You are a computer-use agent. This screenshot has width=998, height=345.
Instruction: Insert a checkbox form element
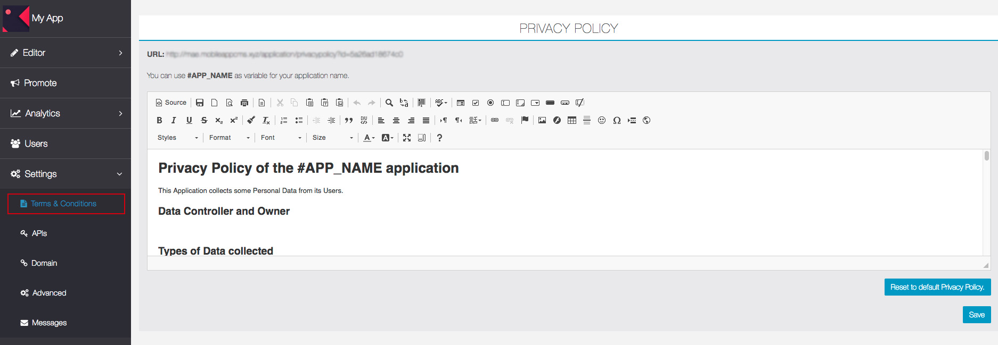[x=476, y=103]
